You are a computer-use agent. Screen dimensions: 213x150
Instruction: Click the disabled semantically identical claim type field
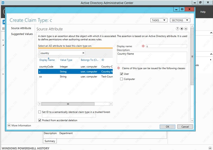69,116
